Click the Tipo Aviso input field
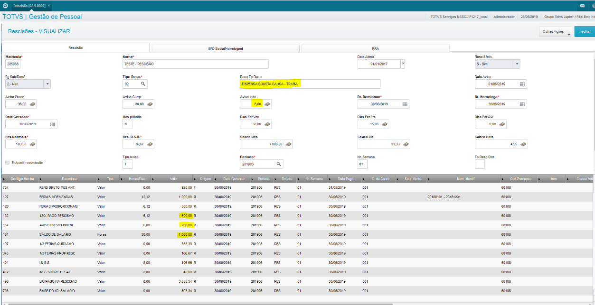 (x=128, y=164)
